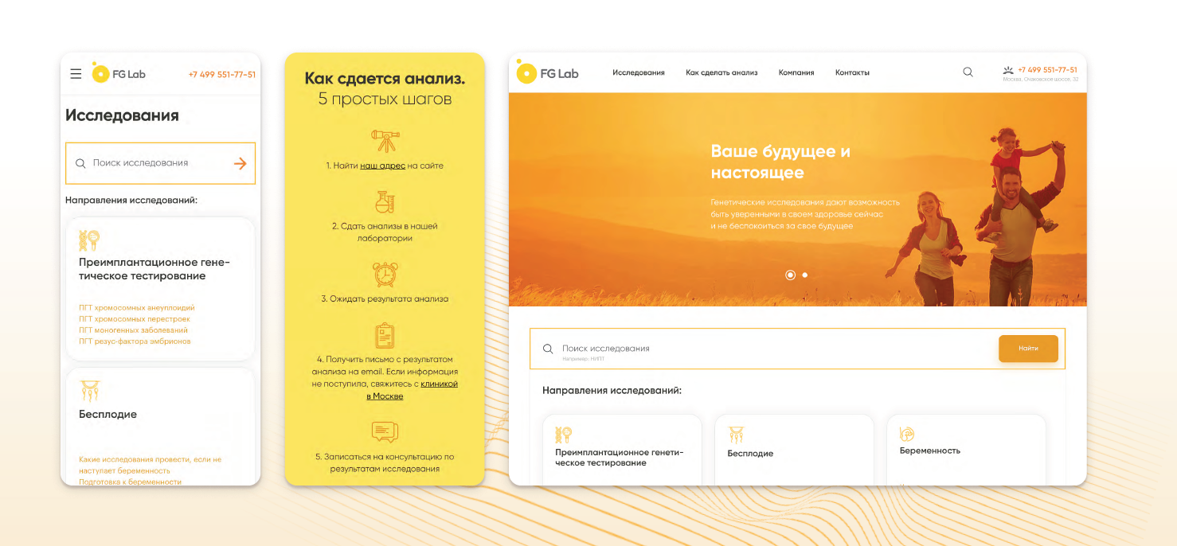Click the telescope icon for step 1
This screenshot has width=1177, height=546.
click(385, 141)
